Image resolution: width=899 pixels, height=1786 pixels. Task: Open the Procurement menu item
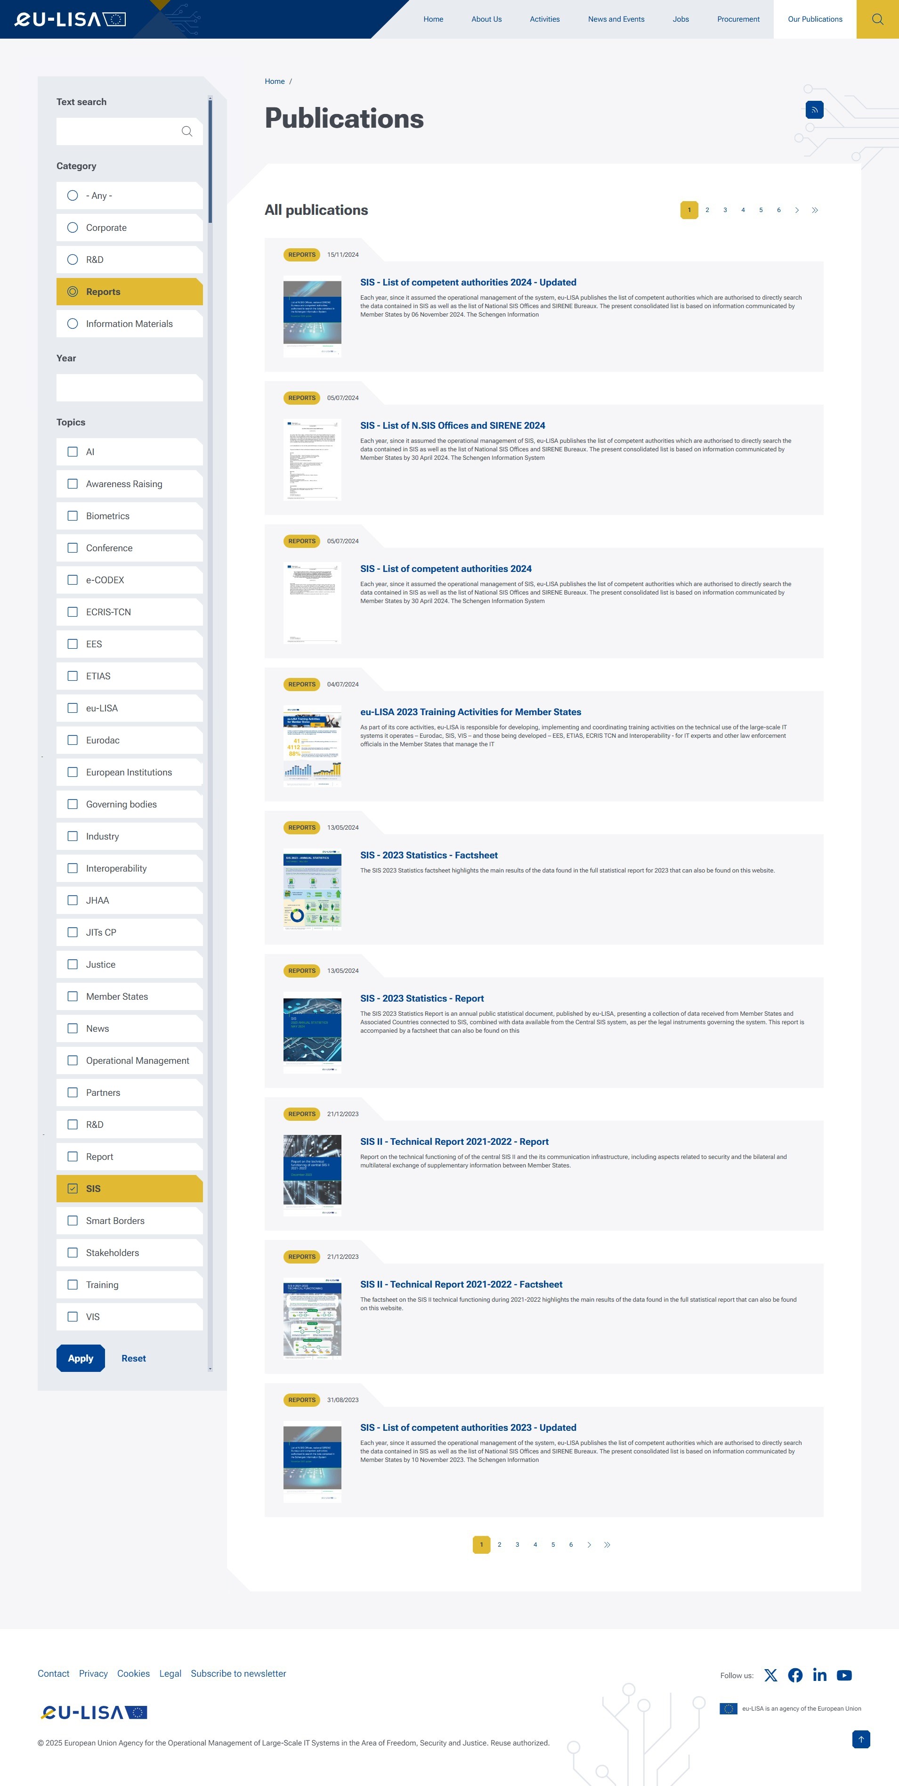coord(737,19)
